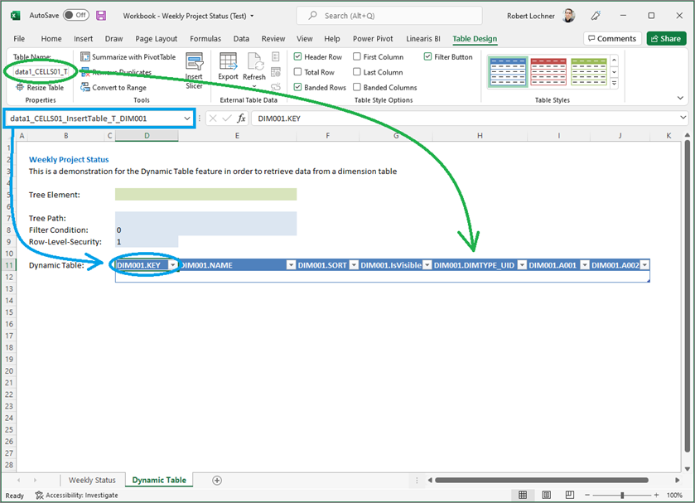This screenshot has width=695, height=503.
Task: Click the zoom out minus button
Action: [x=587, y=495]
